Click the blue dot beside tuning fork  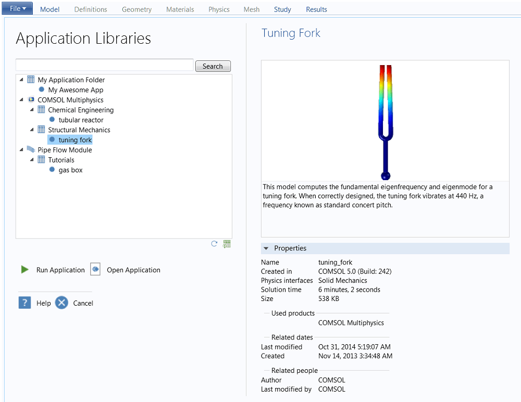pyautogui.click(x=52, y=139)
